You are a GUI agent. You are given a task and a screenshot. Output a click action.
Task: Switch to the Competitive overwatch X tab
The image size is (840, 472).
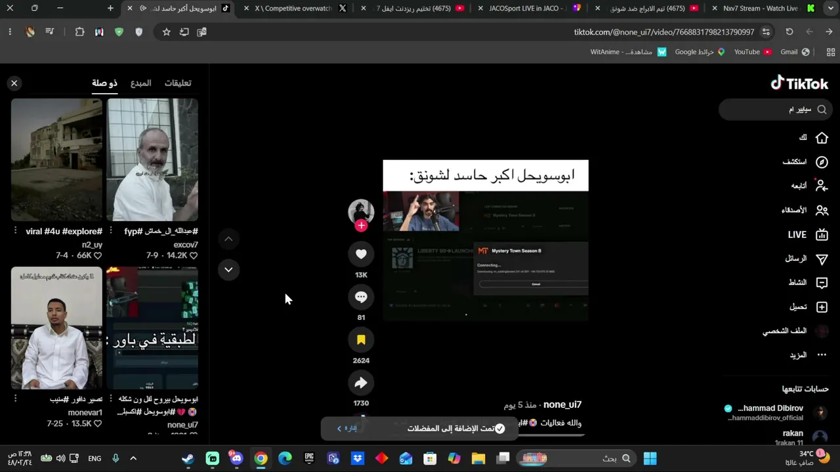293,9
